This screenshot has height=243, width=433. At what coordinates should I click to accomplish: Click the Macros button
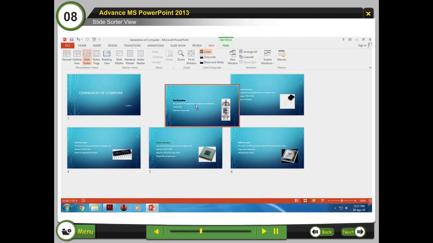(x=282, y=56)
